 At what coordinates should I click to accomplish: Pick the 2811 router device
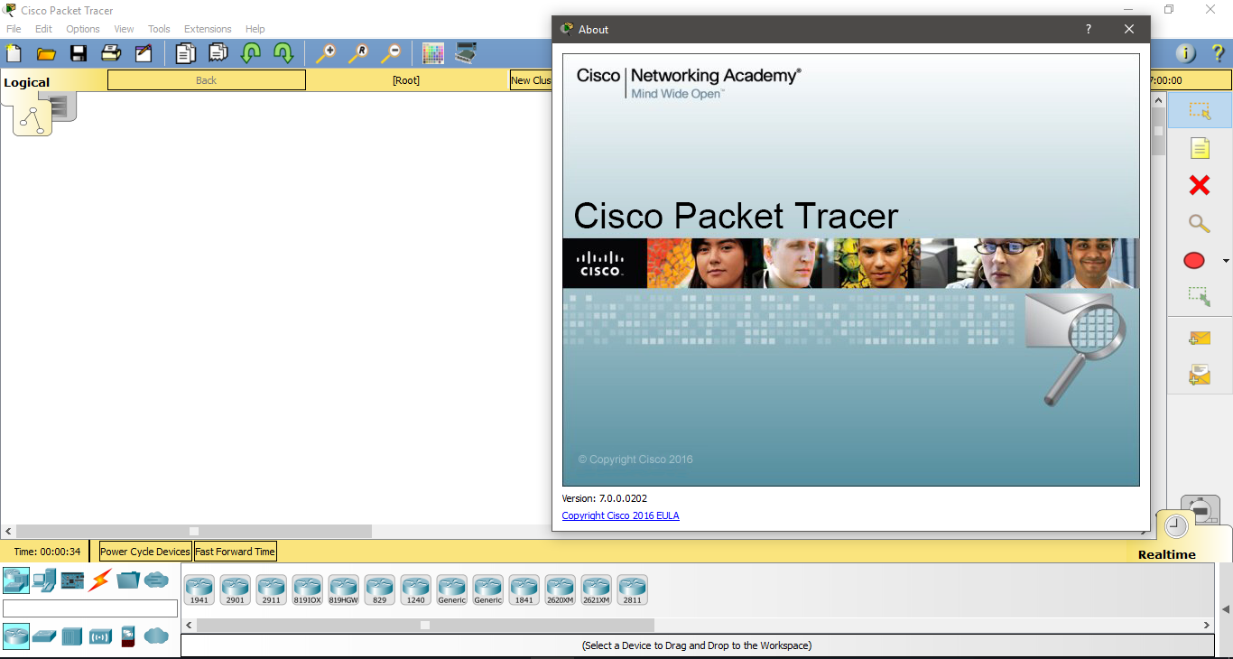633,589
